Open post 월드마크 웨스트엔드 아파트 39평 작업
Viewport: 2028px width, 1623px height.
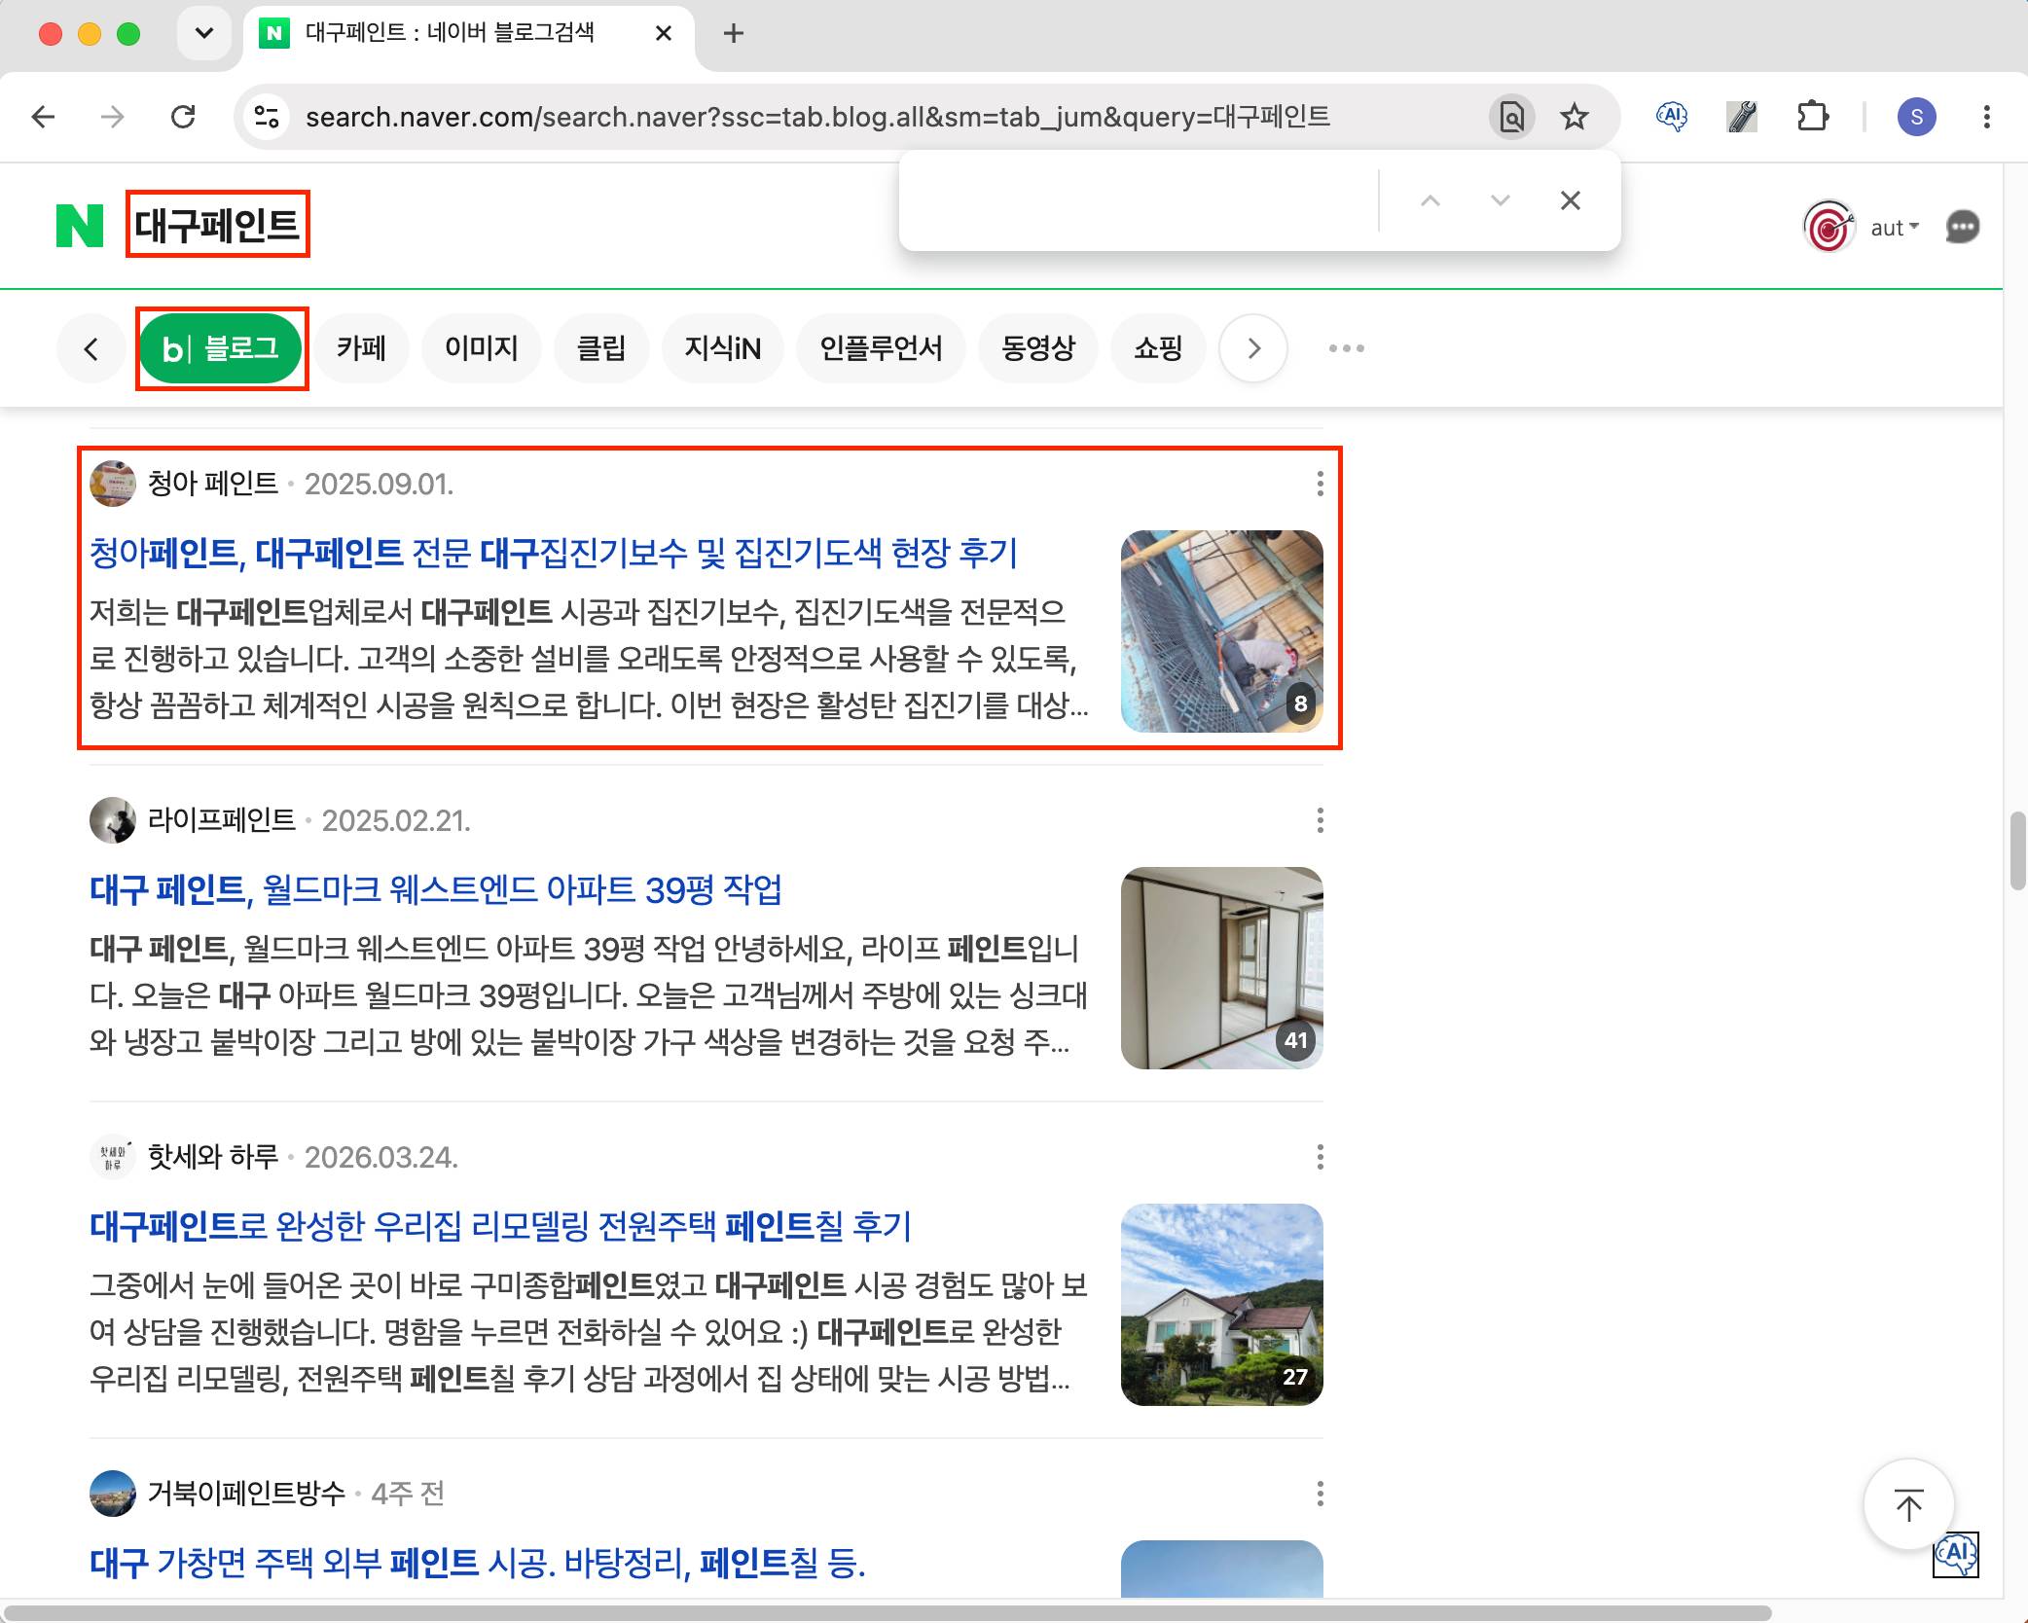pos(436,889)
